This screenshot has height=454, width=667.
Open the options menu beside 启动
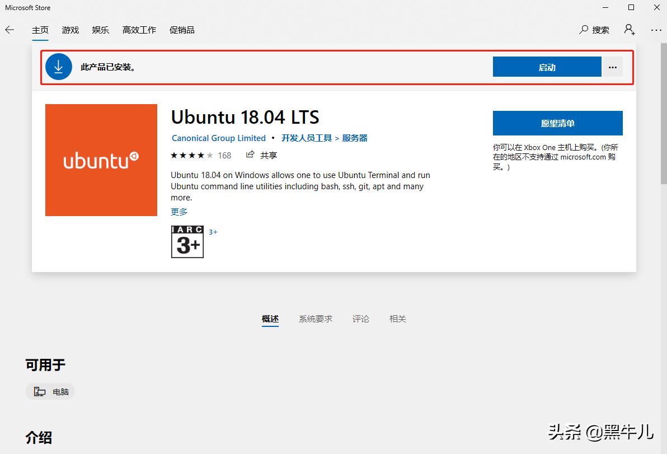click(613, 66)
